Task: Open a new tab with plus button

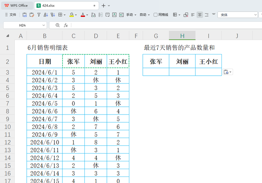Action: coord(104,5)
